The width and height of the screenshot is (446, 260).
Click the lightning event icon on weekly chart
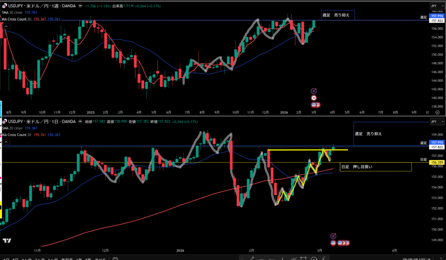click(313, 91)
